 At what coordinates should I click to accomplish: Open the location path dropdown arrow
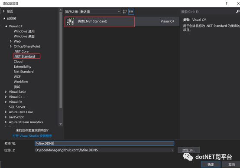[x=172, y=150]
